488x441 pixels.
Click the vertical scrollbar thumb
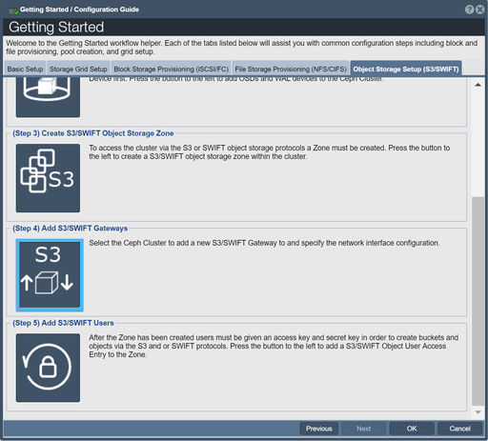[x=478, y=301]
